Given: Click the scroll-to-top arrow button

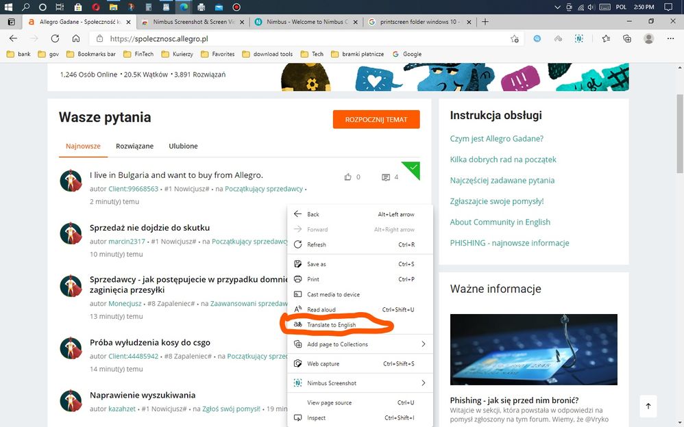Looking at the screenshot, I should [648, 406].
